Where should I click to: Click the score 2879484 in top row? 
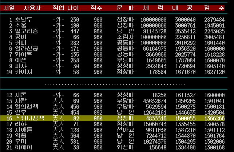click(214, 20)
